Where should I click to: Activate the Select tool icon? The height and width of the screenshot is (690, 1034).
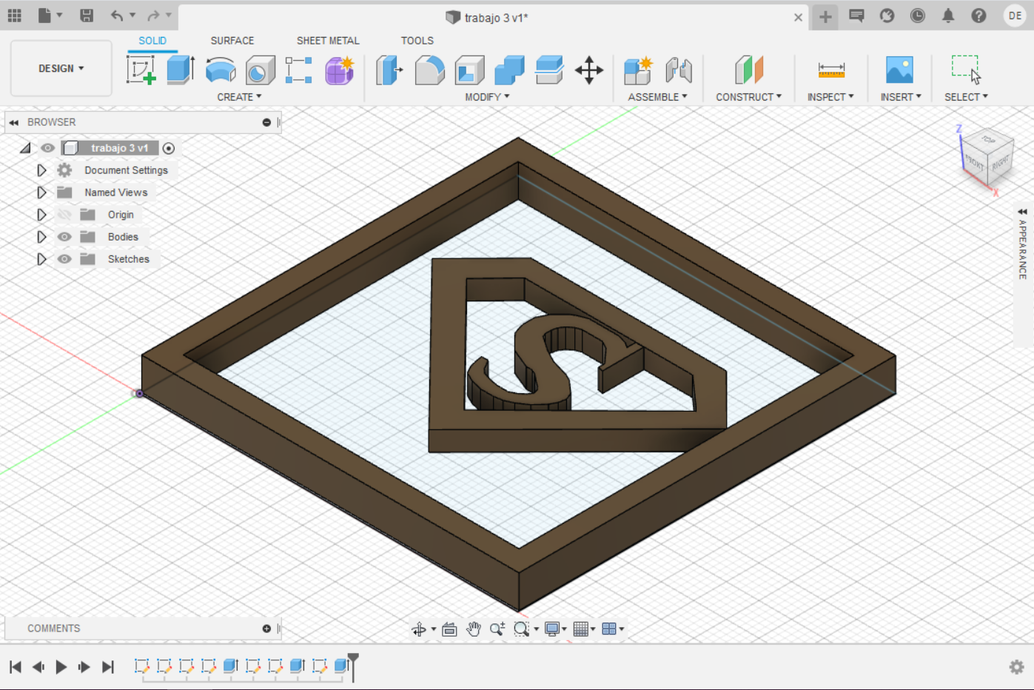tap(966, 70)
